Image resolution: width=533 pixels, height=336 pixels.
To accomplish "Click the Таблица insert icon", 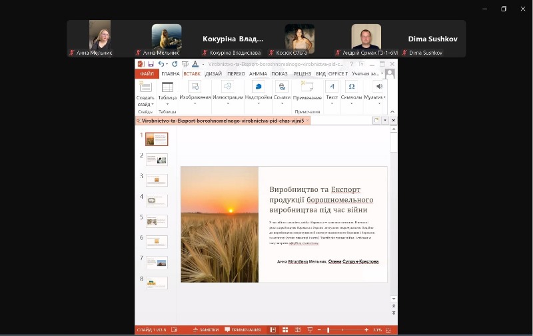I will (x=167, y=87).
